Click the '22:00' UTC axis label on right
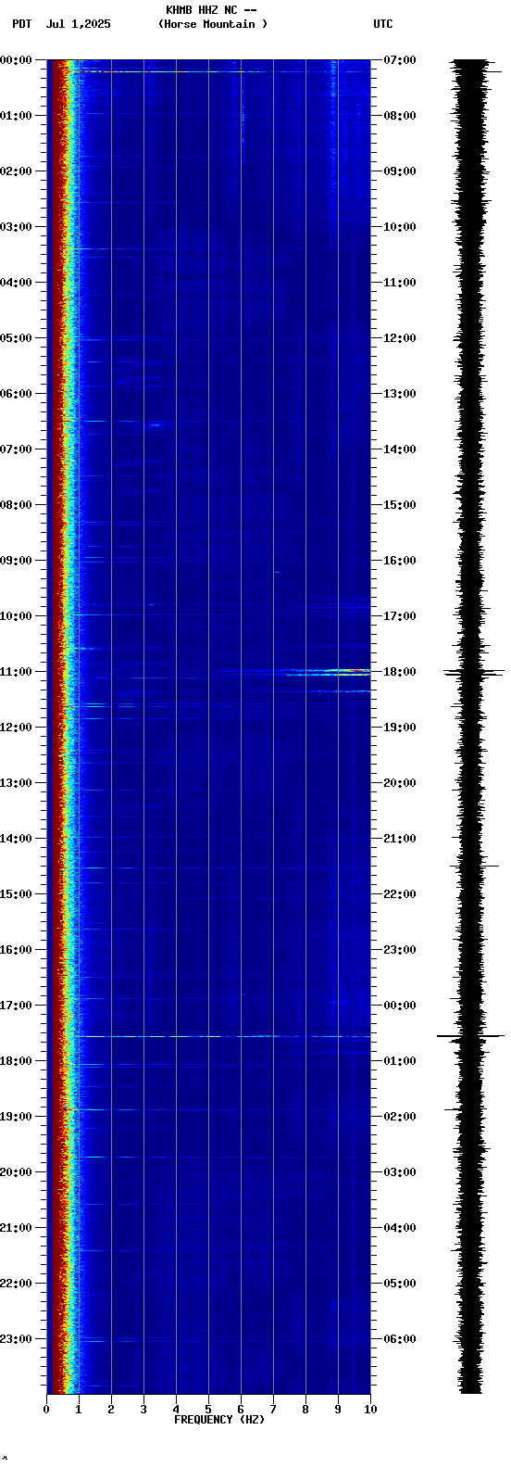 click(399, 894)
